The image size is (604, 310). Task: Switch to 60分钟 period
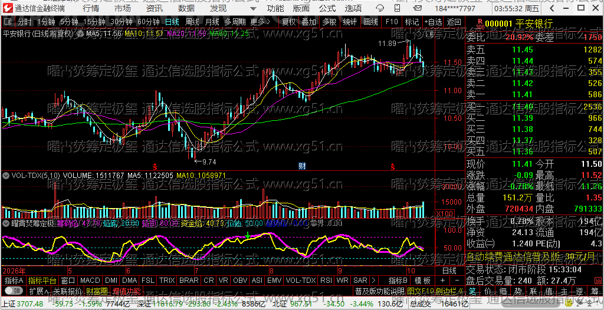[148, 22]
